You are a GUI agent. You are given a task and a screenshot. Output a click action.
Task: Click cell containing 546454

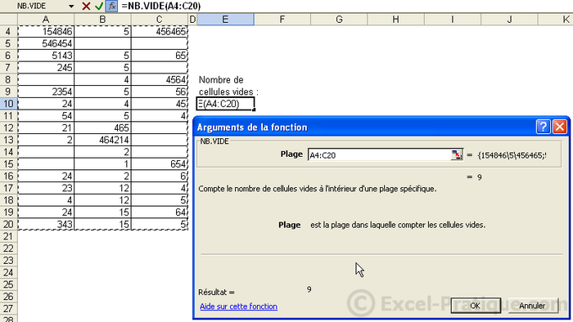click(46, 43)
